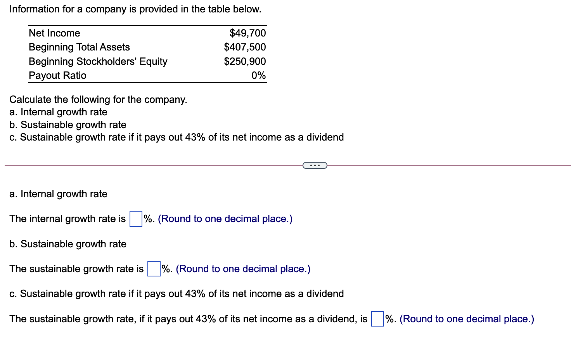Screen dimensions: 571x351
Task: Click the part b. Sustainable growth rate heading
Action: (68, 244)
